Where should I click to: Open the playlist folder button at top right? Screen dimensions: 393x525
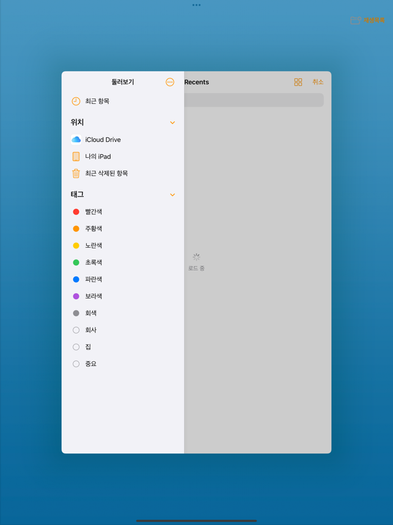coord(367,20)
